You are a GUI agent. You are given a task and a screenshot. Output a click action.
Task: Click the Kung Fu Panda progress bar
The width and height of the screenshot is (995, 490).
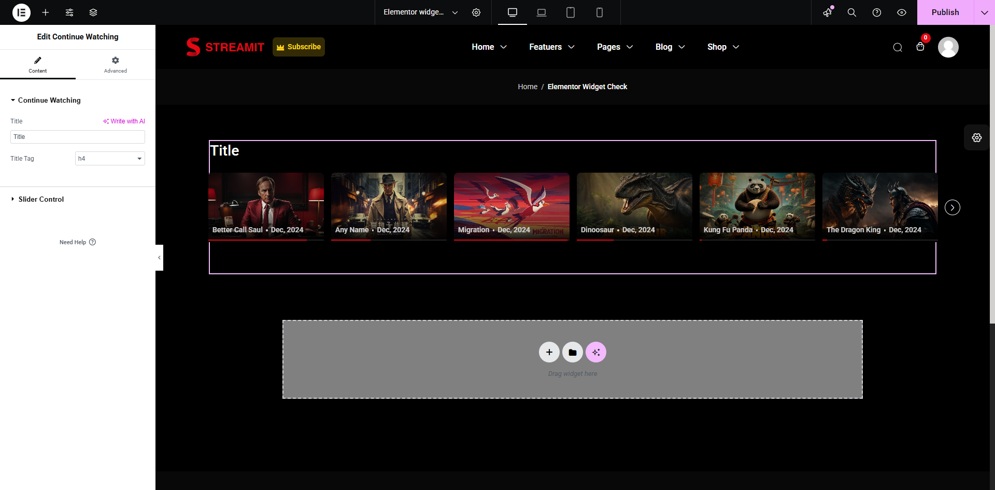757,240
